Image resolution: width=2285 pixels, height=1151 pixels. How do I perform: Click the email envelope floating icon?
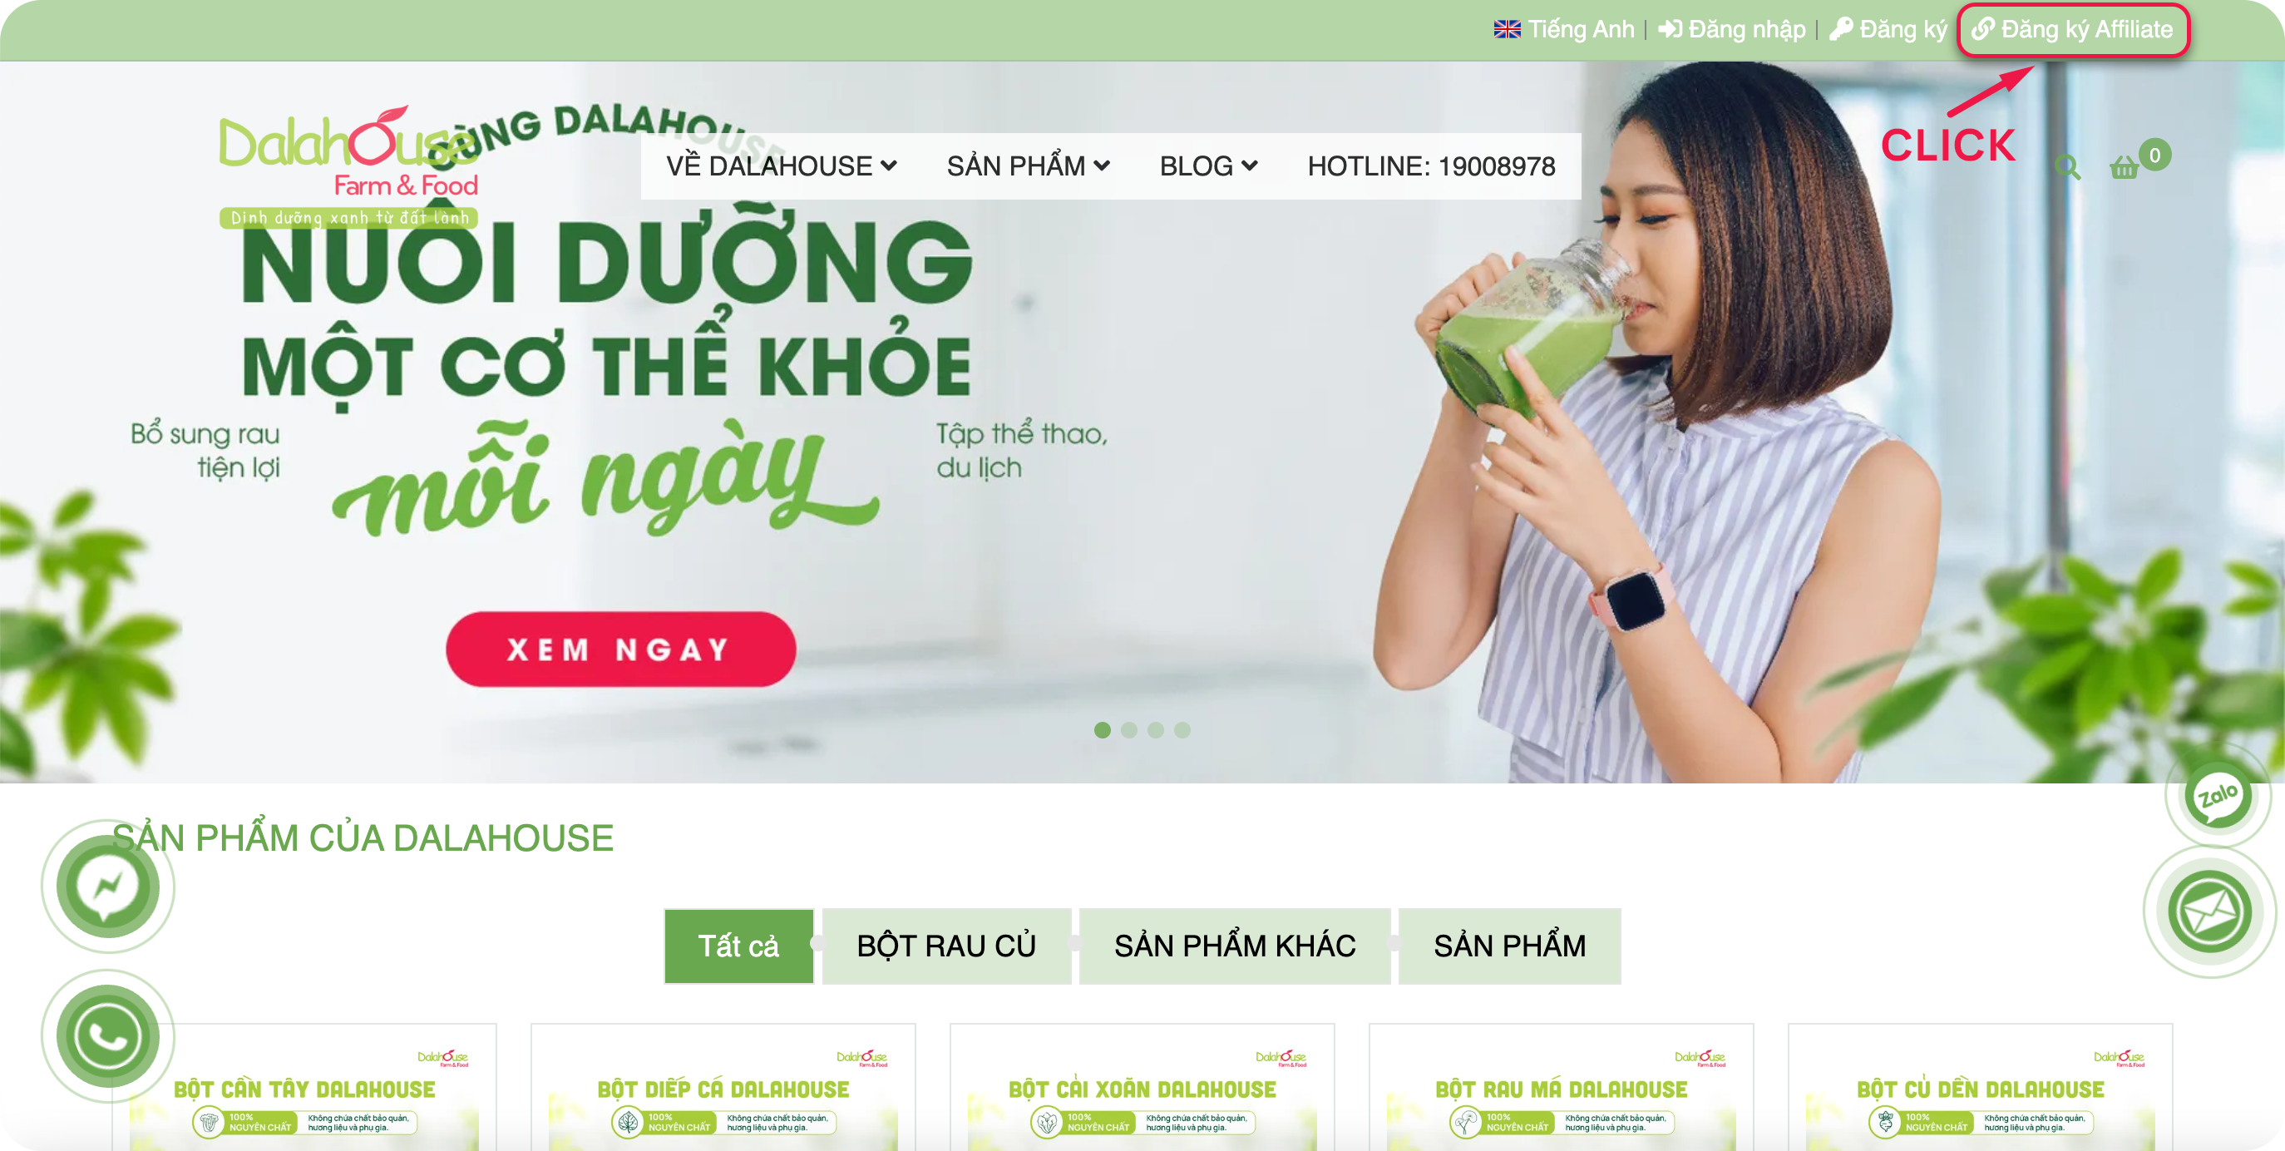[x=2209, y=911]
